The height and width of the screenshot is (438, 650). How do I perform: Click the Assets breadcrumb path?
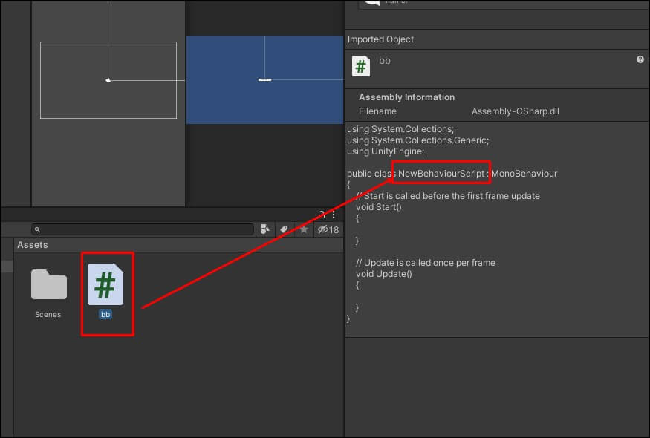pyautogui.click(x=33, y=245)
